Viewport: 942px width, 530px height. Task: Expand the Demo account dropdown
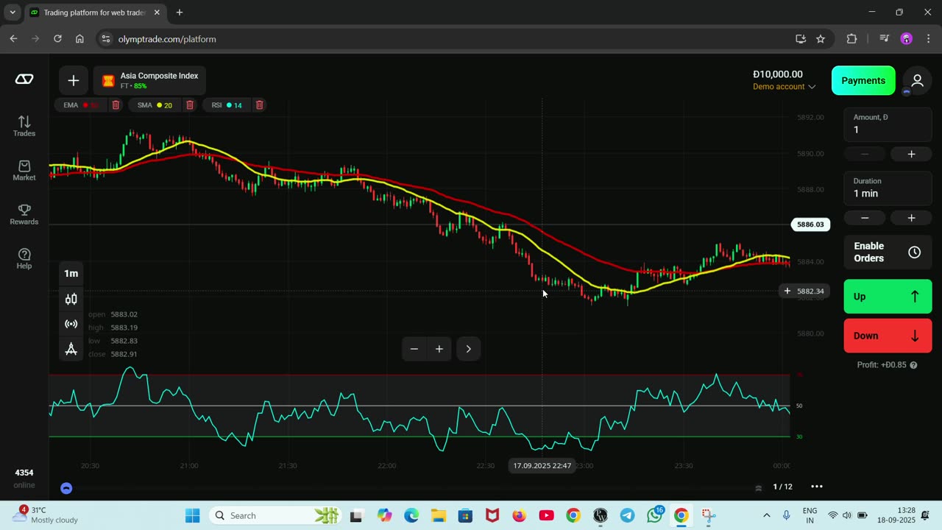coord(784,87)
